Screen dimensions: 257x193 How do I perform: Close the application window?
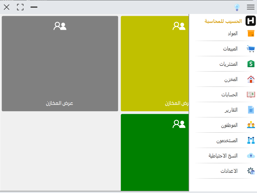pyautogui.click(x=7, y=7)
